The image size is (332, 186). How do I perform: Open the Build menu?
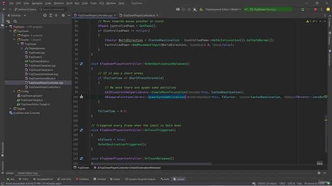[x=69, y=4]
